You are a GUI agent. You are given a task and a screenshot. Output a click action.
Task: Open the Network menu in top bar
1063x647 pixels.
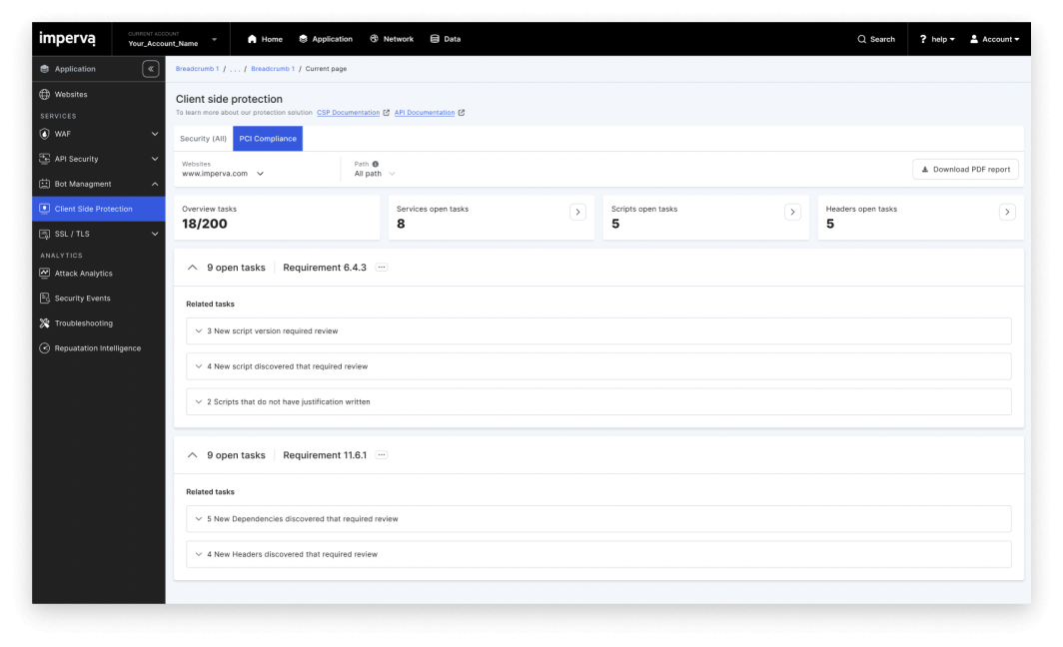tap(392, 39)
